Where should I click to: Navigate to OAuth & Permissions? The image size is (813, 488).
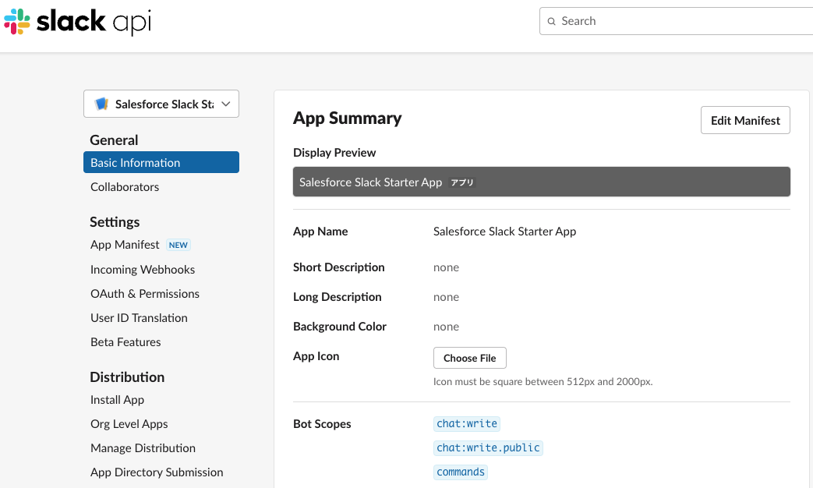click(x=145, y=294)
